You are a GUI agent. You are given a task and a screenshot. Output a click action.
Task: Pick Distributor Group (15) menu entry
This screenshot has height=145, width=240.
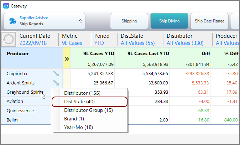click(x=88, y=110)
